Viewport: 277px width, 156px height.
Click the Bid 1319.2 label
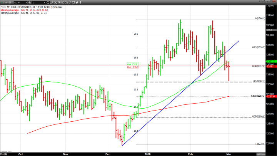(133, 67)
